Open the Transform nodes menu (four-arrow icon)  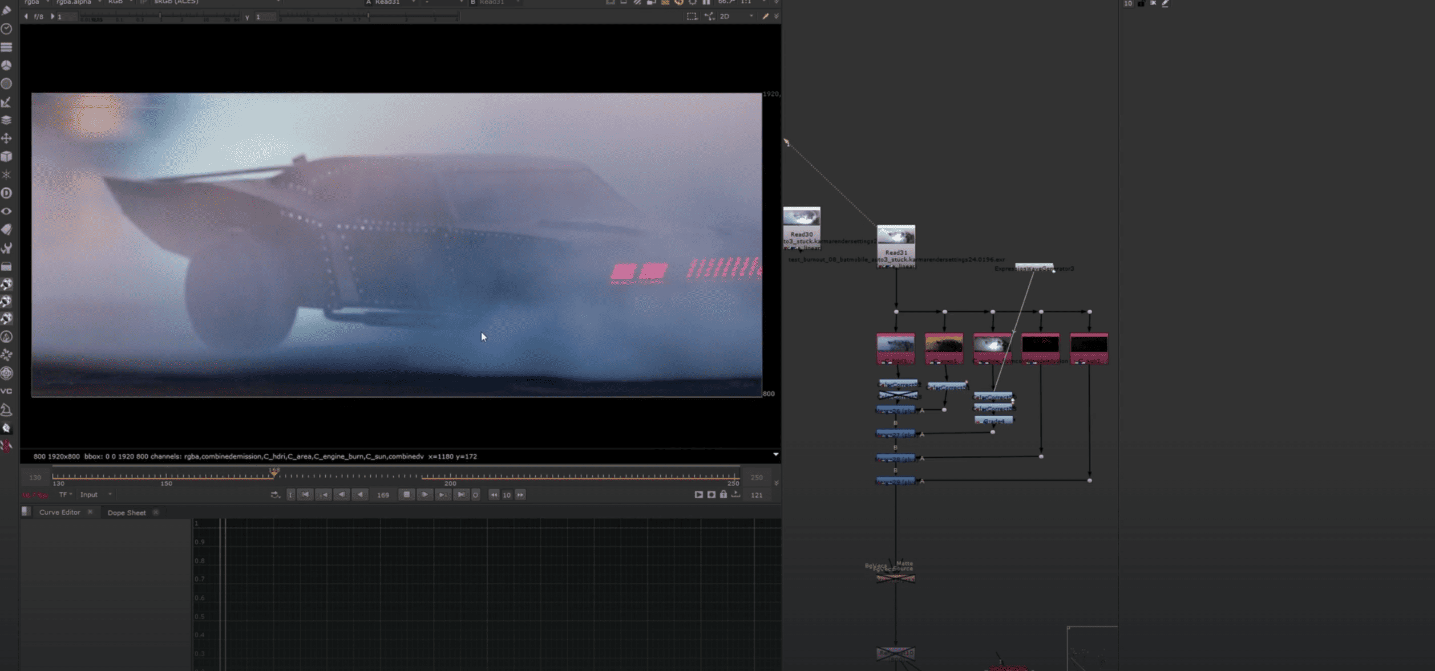click(7, 138)
